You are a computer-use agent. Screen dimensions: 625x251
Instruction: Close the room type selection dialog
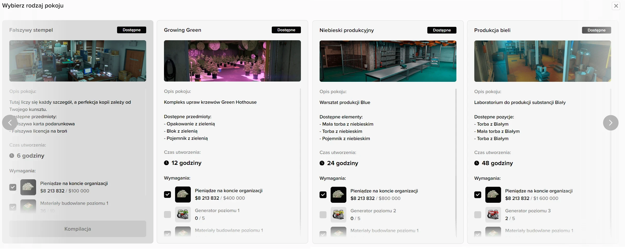pos(616,6)
